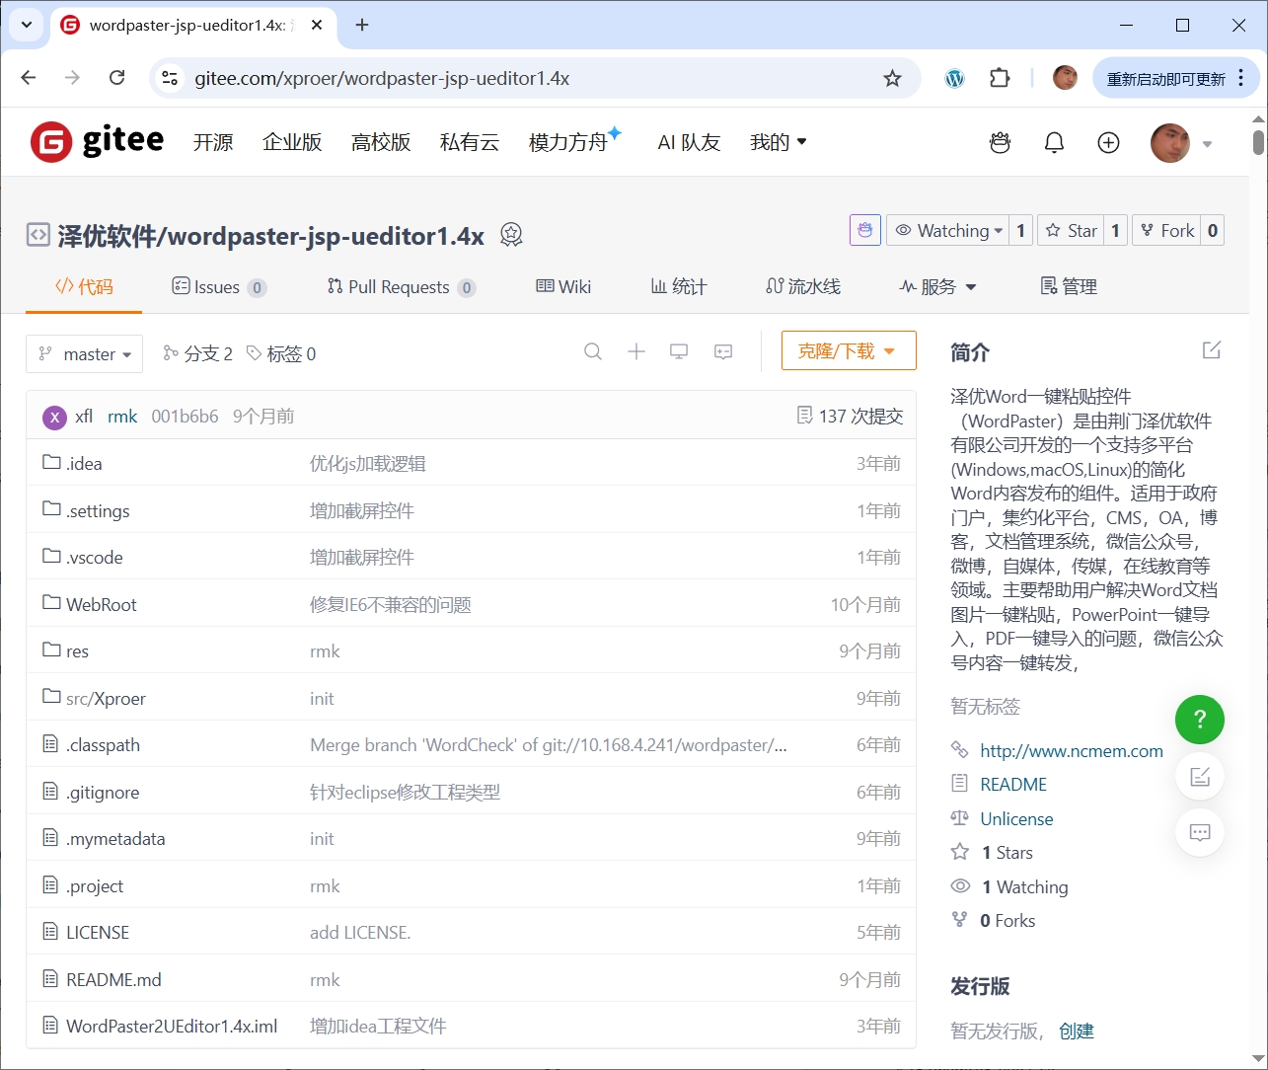Click the plus icon to add file

(636, 351)
